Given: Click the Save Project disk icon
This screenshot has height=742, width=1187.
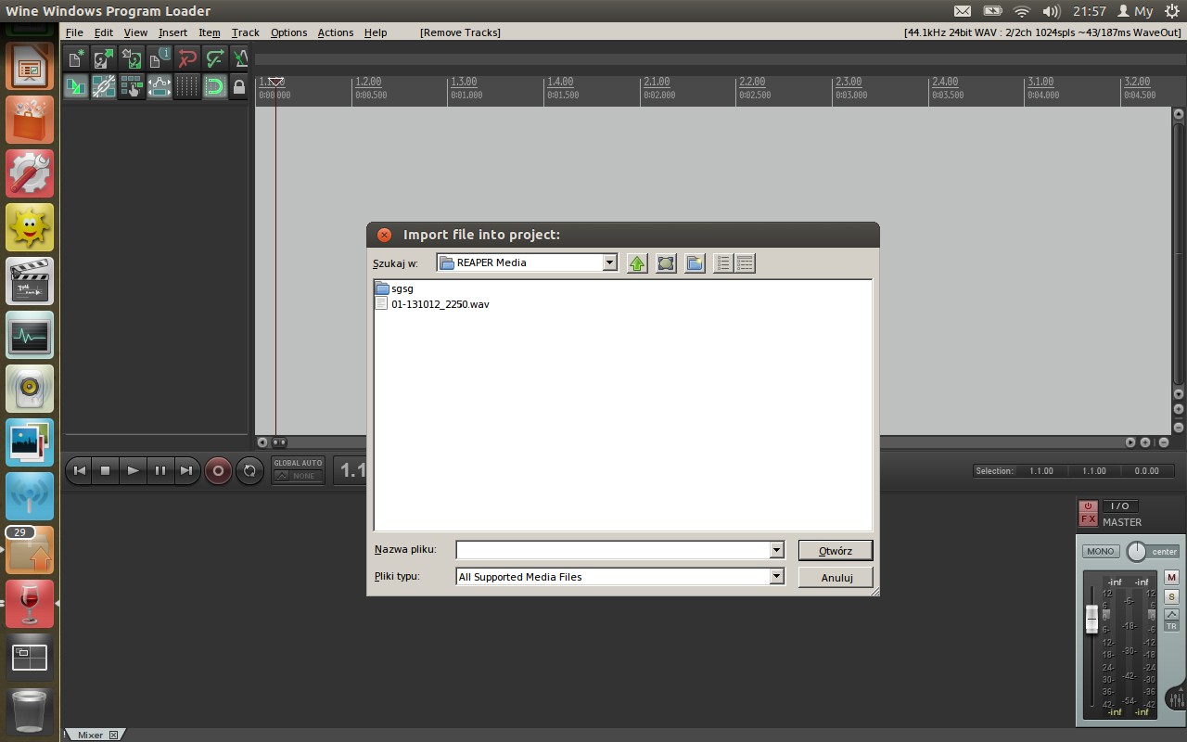Looking at the screenshot, I should tap(132, 58).
